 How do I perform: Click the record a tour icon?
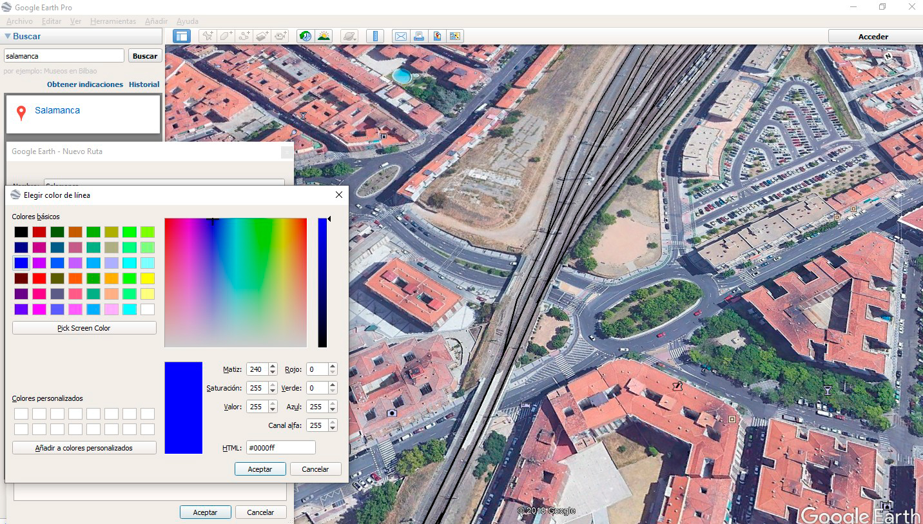click(x=280, y=36)
